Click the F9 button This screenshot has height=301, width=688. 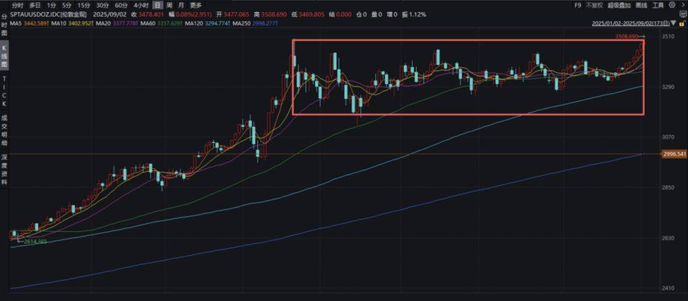[x=578, y=5]
